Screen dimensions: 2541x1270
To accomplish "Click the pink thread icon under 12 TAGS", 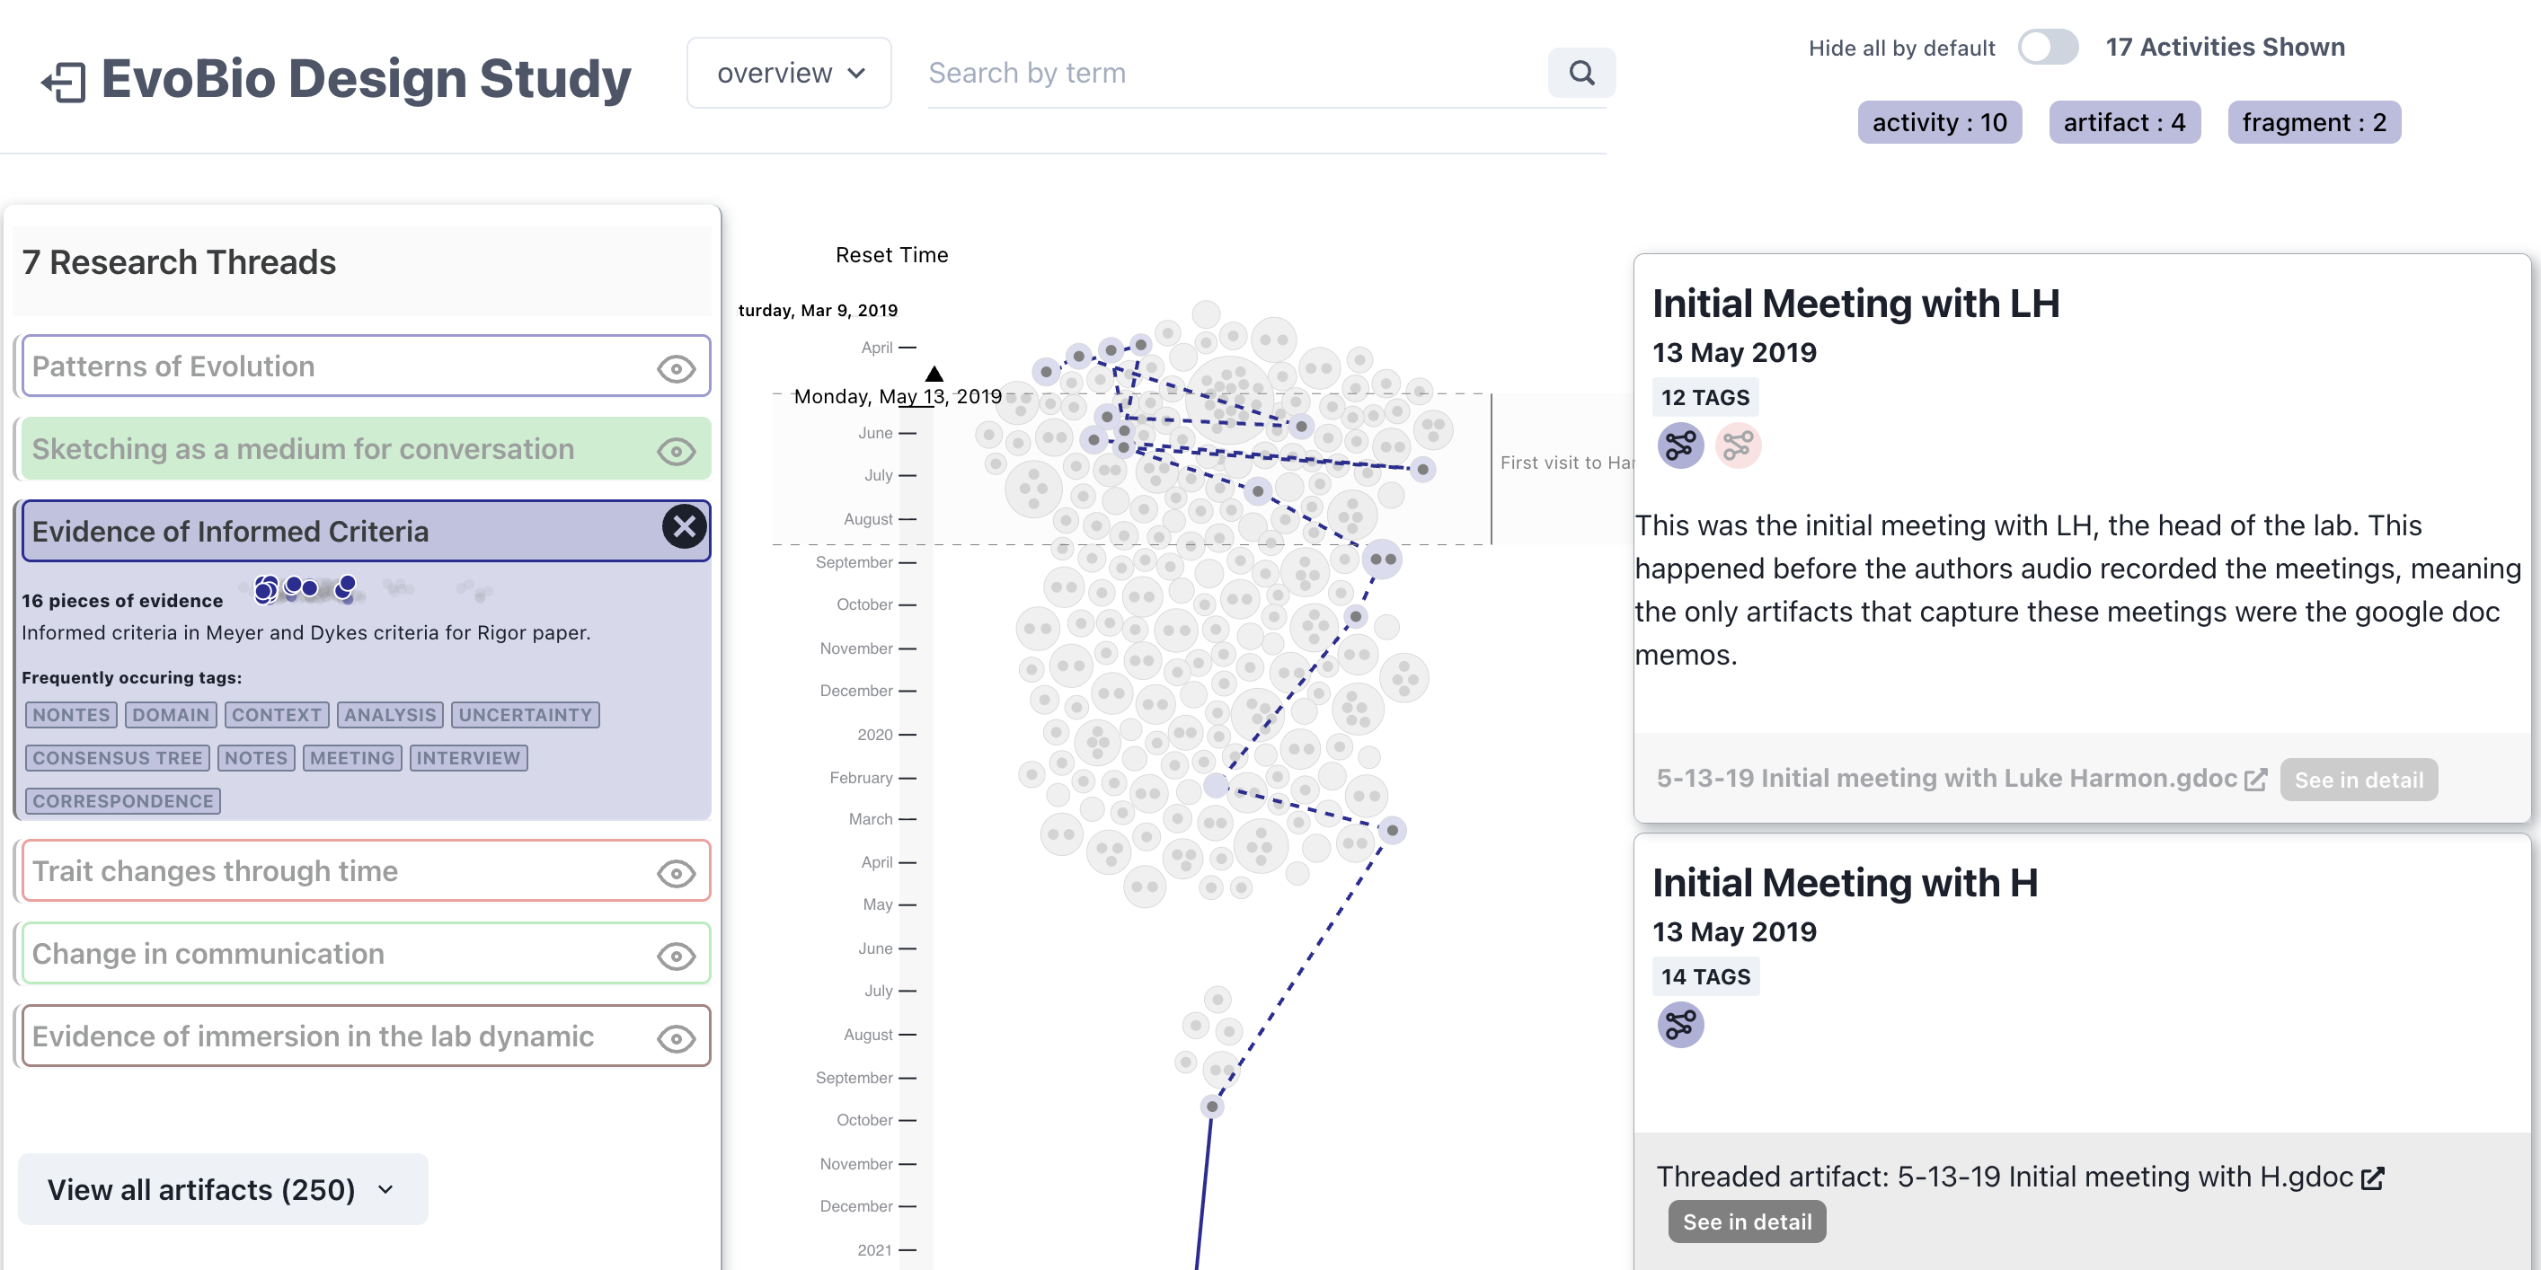I will (x=1737, y=445).
